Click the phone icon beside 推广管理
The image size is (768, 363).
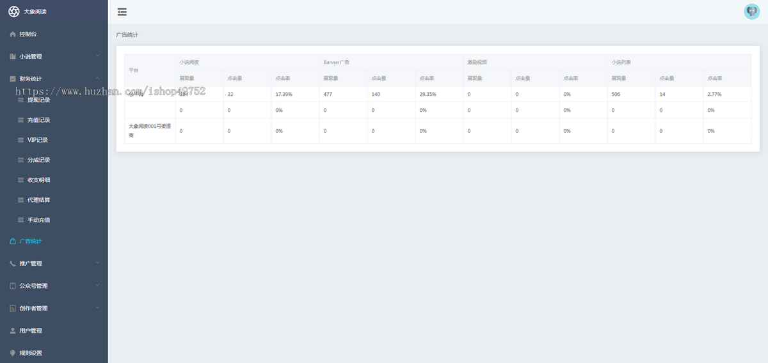[x=13, y=263]
